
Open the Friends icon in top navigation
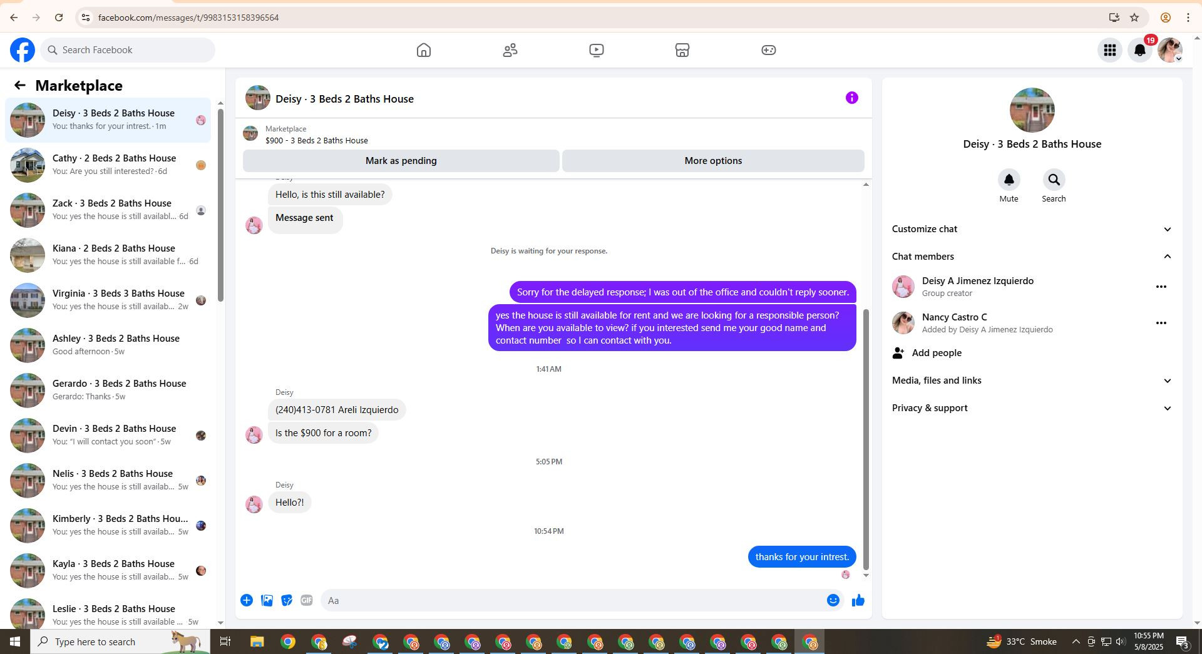coord(510,50)
